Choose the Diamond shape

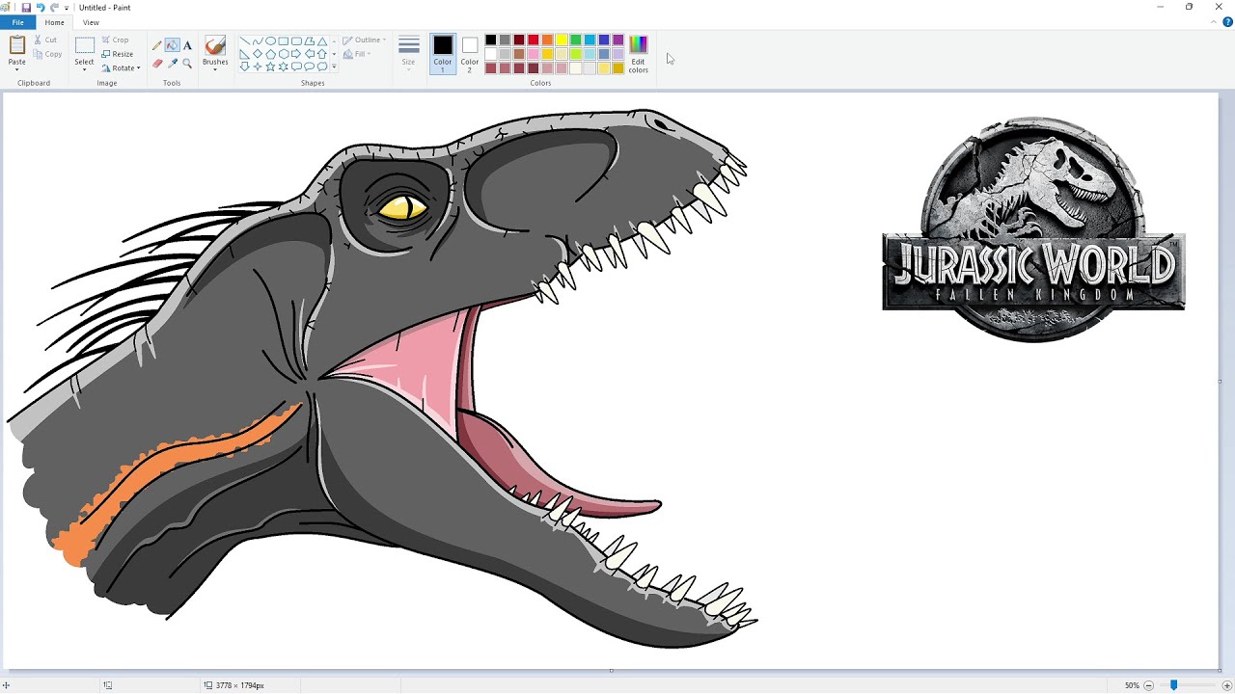pos(258,54)
